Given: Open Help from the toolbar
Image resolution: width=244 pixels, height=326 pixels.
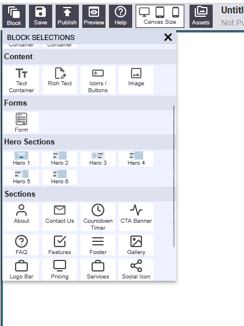Looking at the screenshot, I should pyautogui.click(x=121, y=16).
